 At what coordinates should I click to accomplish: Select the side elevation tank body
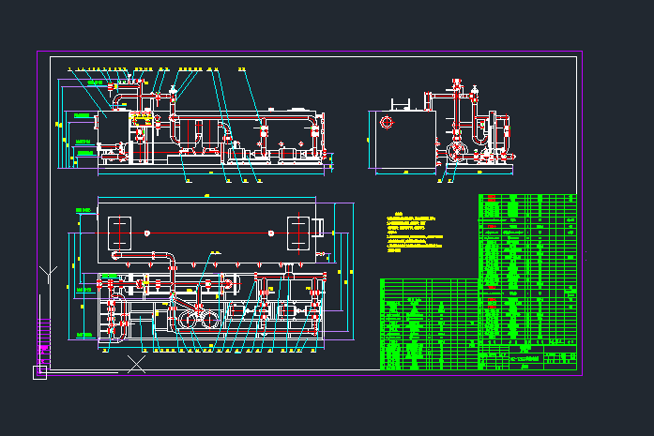403,141
